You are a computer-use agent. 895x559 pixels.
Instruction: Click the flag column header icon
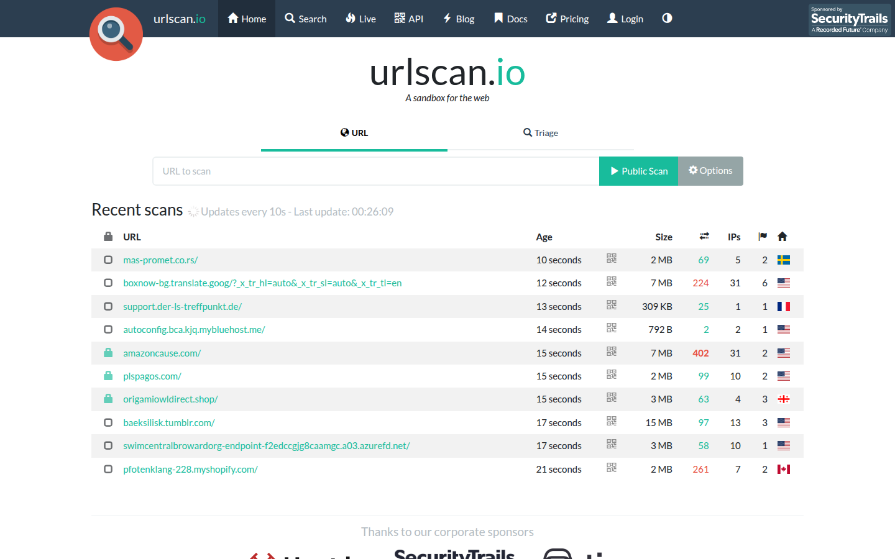pyautogui.click(x=763, y=236)
